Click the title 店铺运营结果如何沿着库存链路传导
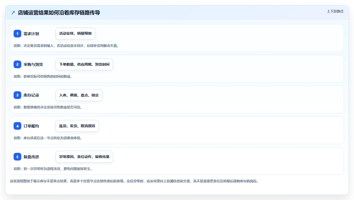 59,13
